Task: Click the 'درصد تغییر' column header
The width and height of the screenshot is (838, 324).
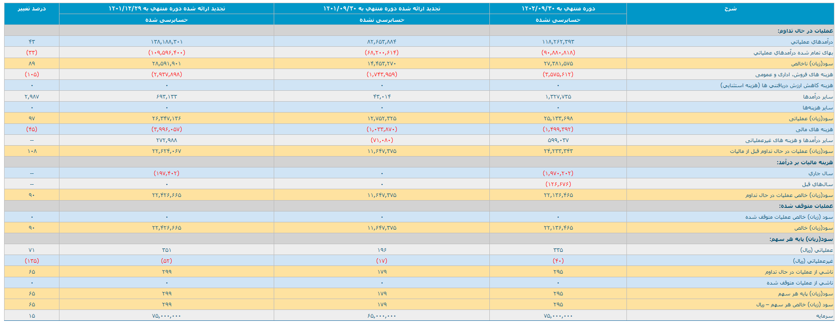Action: pyautogui.click(x=31, y=9)
